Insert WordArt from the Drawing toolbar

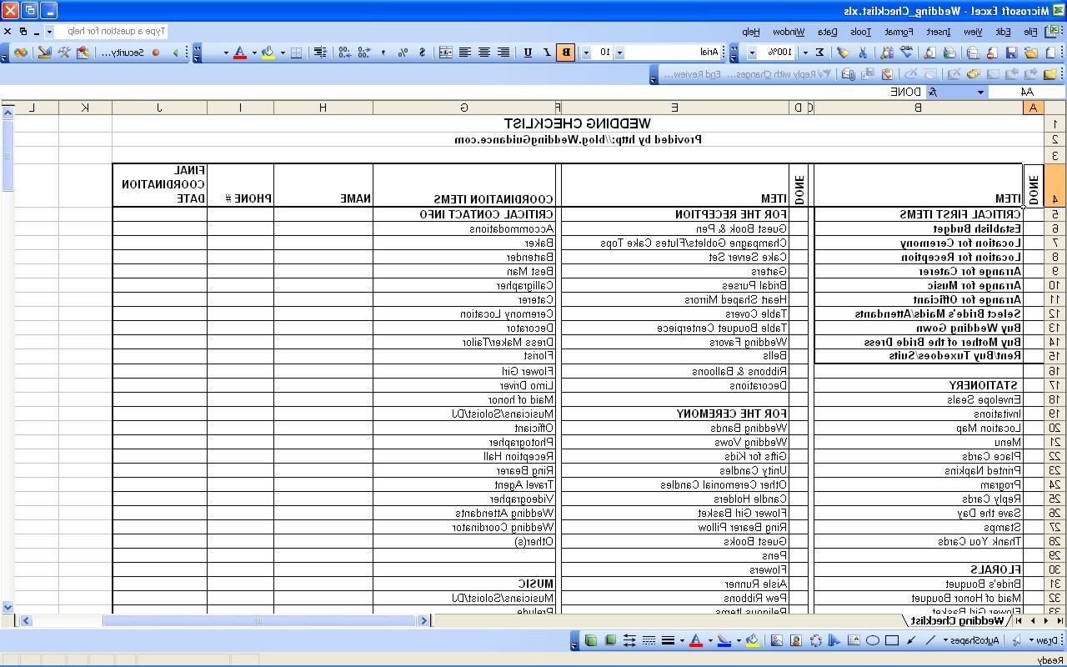pyautogui.click(x=834, y=640)
